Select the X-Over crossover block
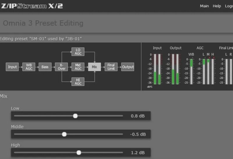Viewport: 233px width, 159px height. coord(61,67)
